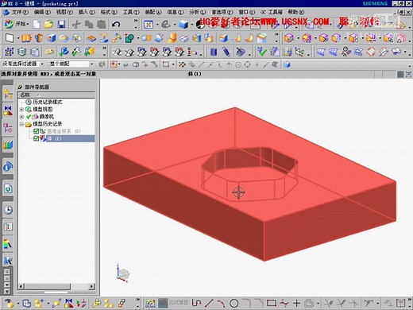Click the Arc sketch tool icon
Image resolution: width=413 pixels, height=310 pixels.
pos(222,303)
